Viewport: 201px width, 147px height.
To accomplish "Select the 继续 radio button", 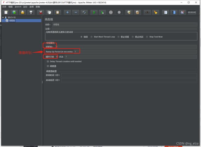I will 81,37.
